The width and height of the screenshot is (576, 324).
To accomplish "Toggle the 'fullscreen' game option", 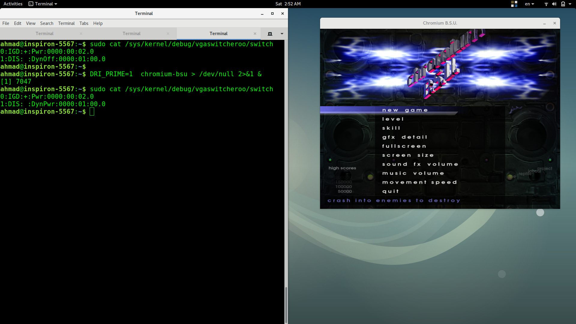I will tap(404, 146).
